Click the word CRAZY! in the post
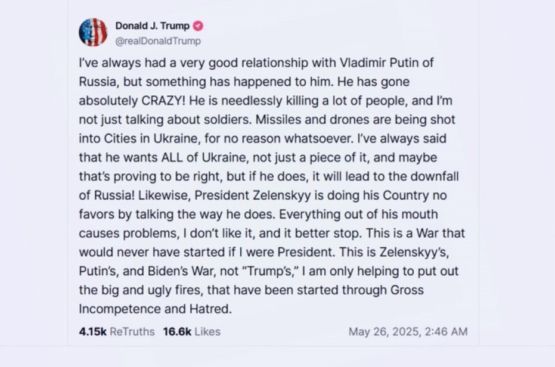 163,101
